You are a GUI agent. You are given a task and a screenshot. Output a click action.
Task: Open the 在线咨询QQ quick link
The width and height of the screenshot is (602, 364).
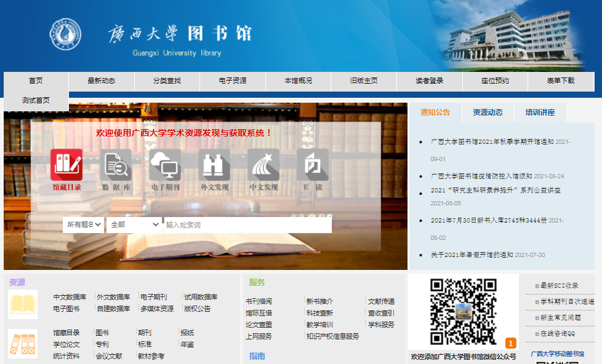pos(558,334)
